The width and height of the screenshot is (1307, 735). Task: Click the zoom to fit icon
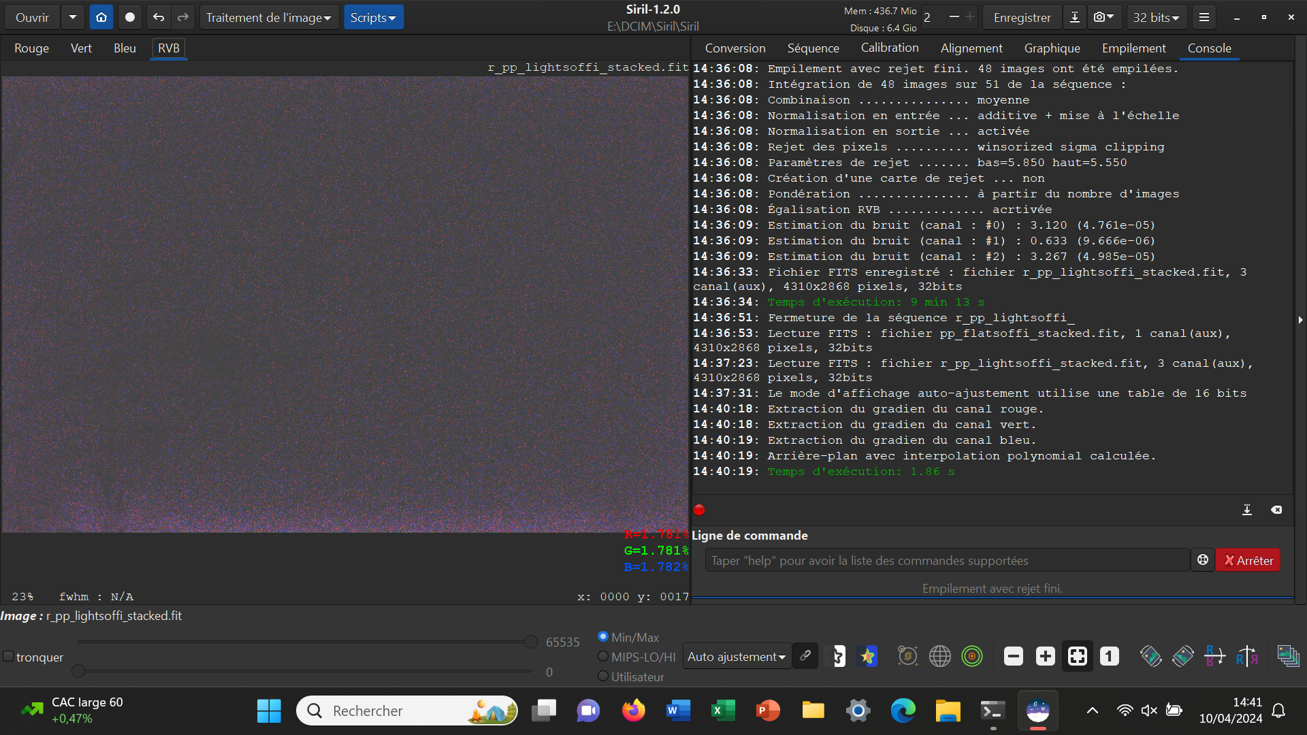[x=1077, y=657]
